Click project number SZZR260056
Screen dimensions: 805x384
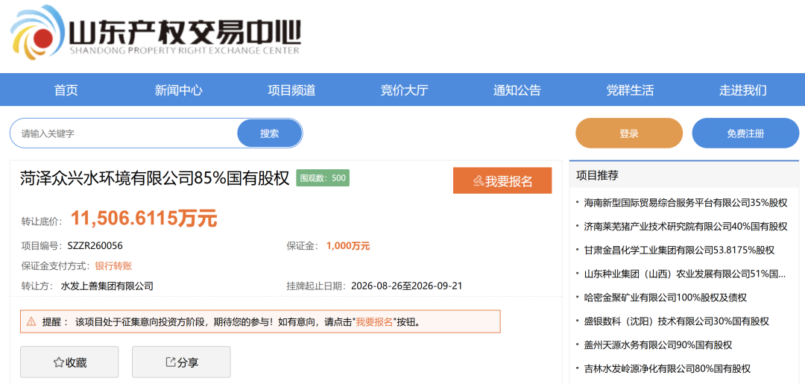[x=95, y=246]
